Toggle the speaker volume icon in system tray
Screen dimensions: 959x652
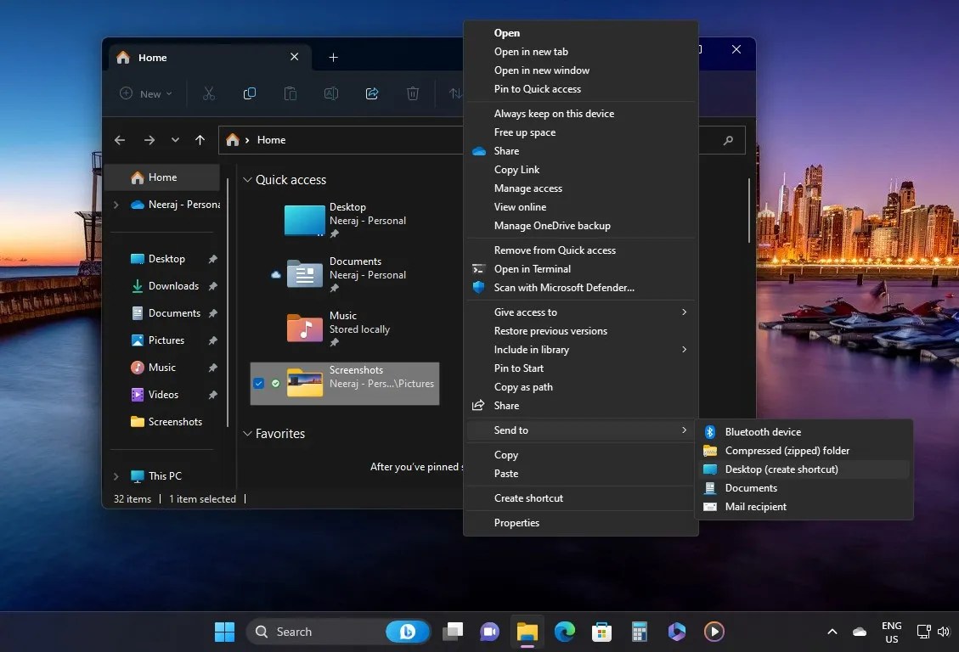[x=943, y=632]
